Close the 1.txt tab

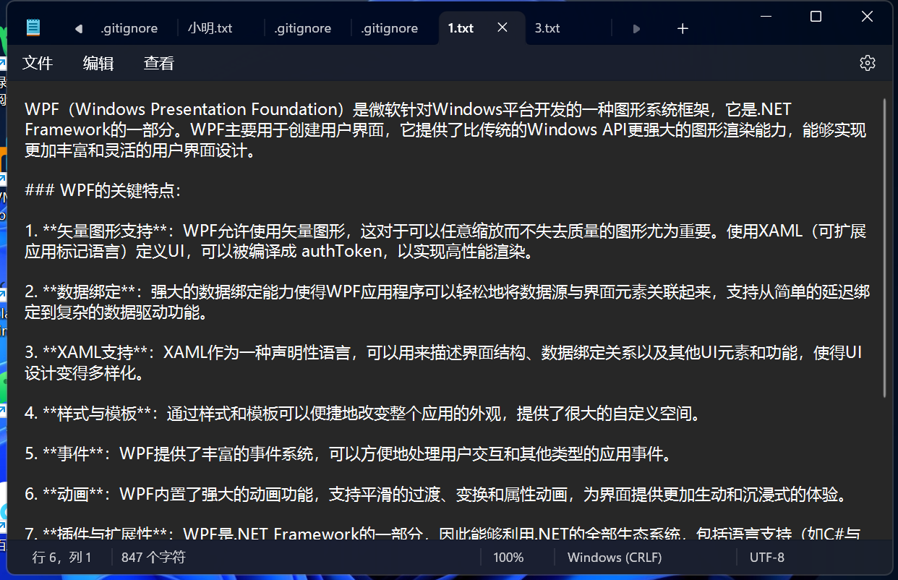pos(503,27)
